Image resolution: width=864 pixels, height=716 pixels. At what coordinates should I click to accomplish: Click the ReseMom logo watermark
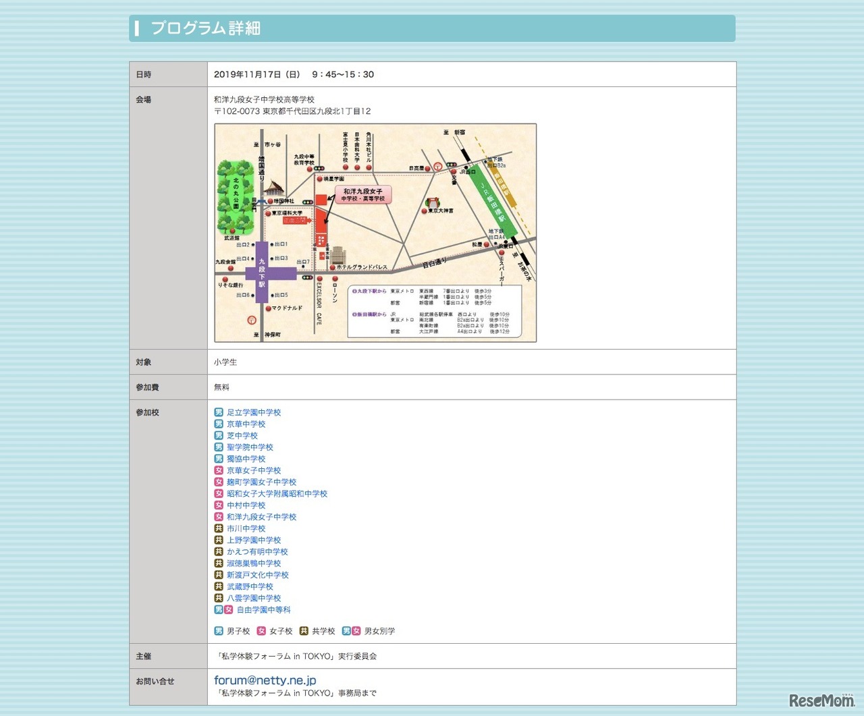(x=821, y=700)
